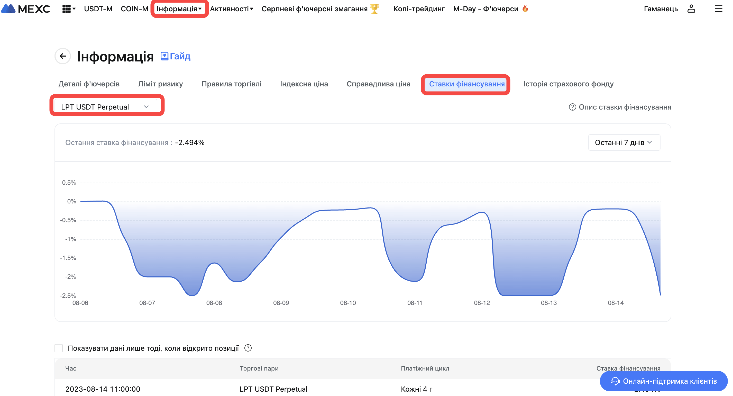
Task: Click the funding rate description question icon
Action: point(572,107)
